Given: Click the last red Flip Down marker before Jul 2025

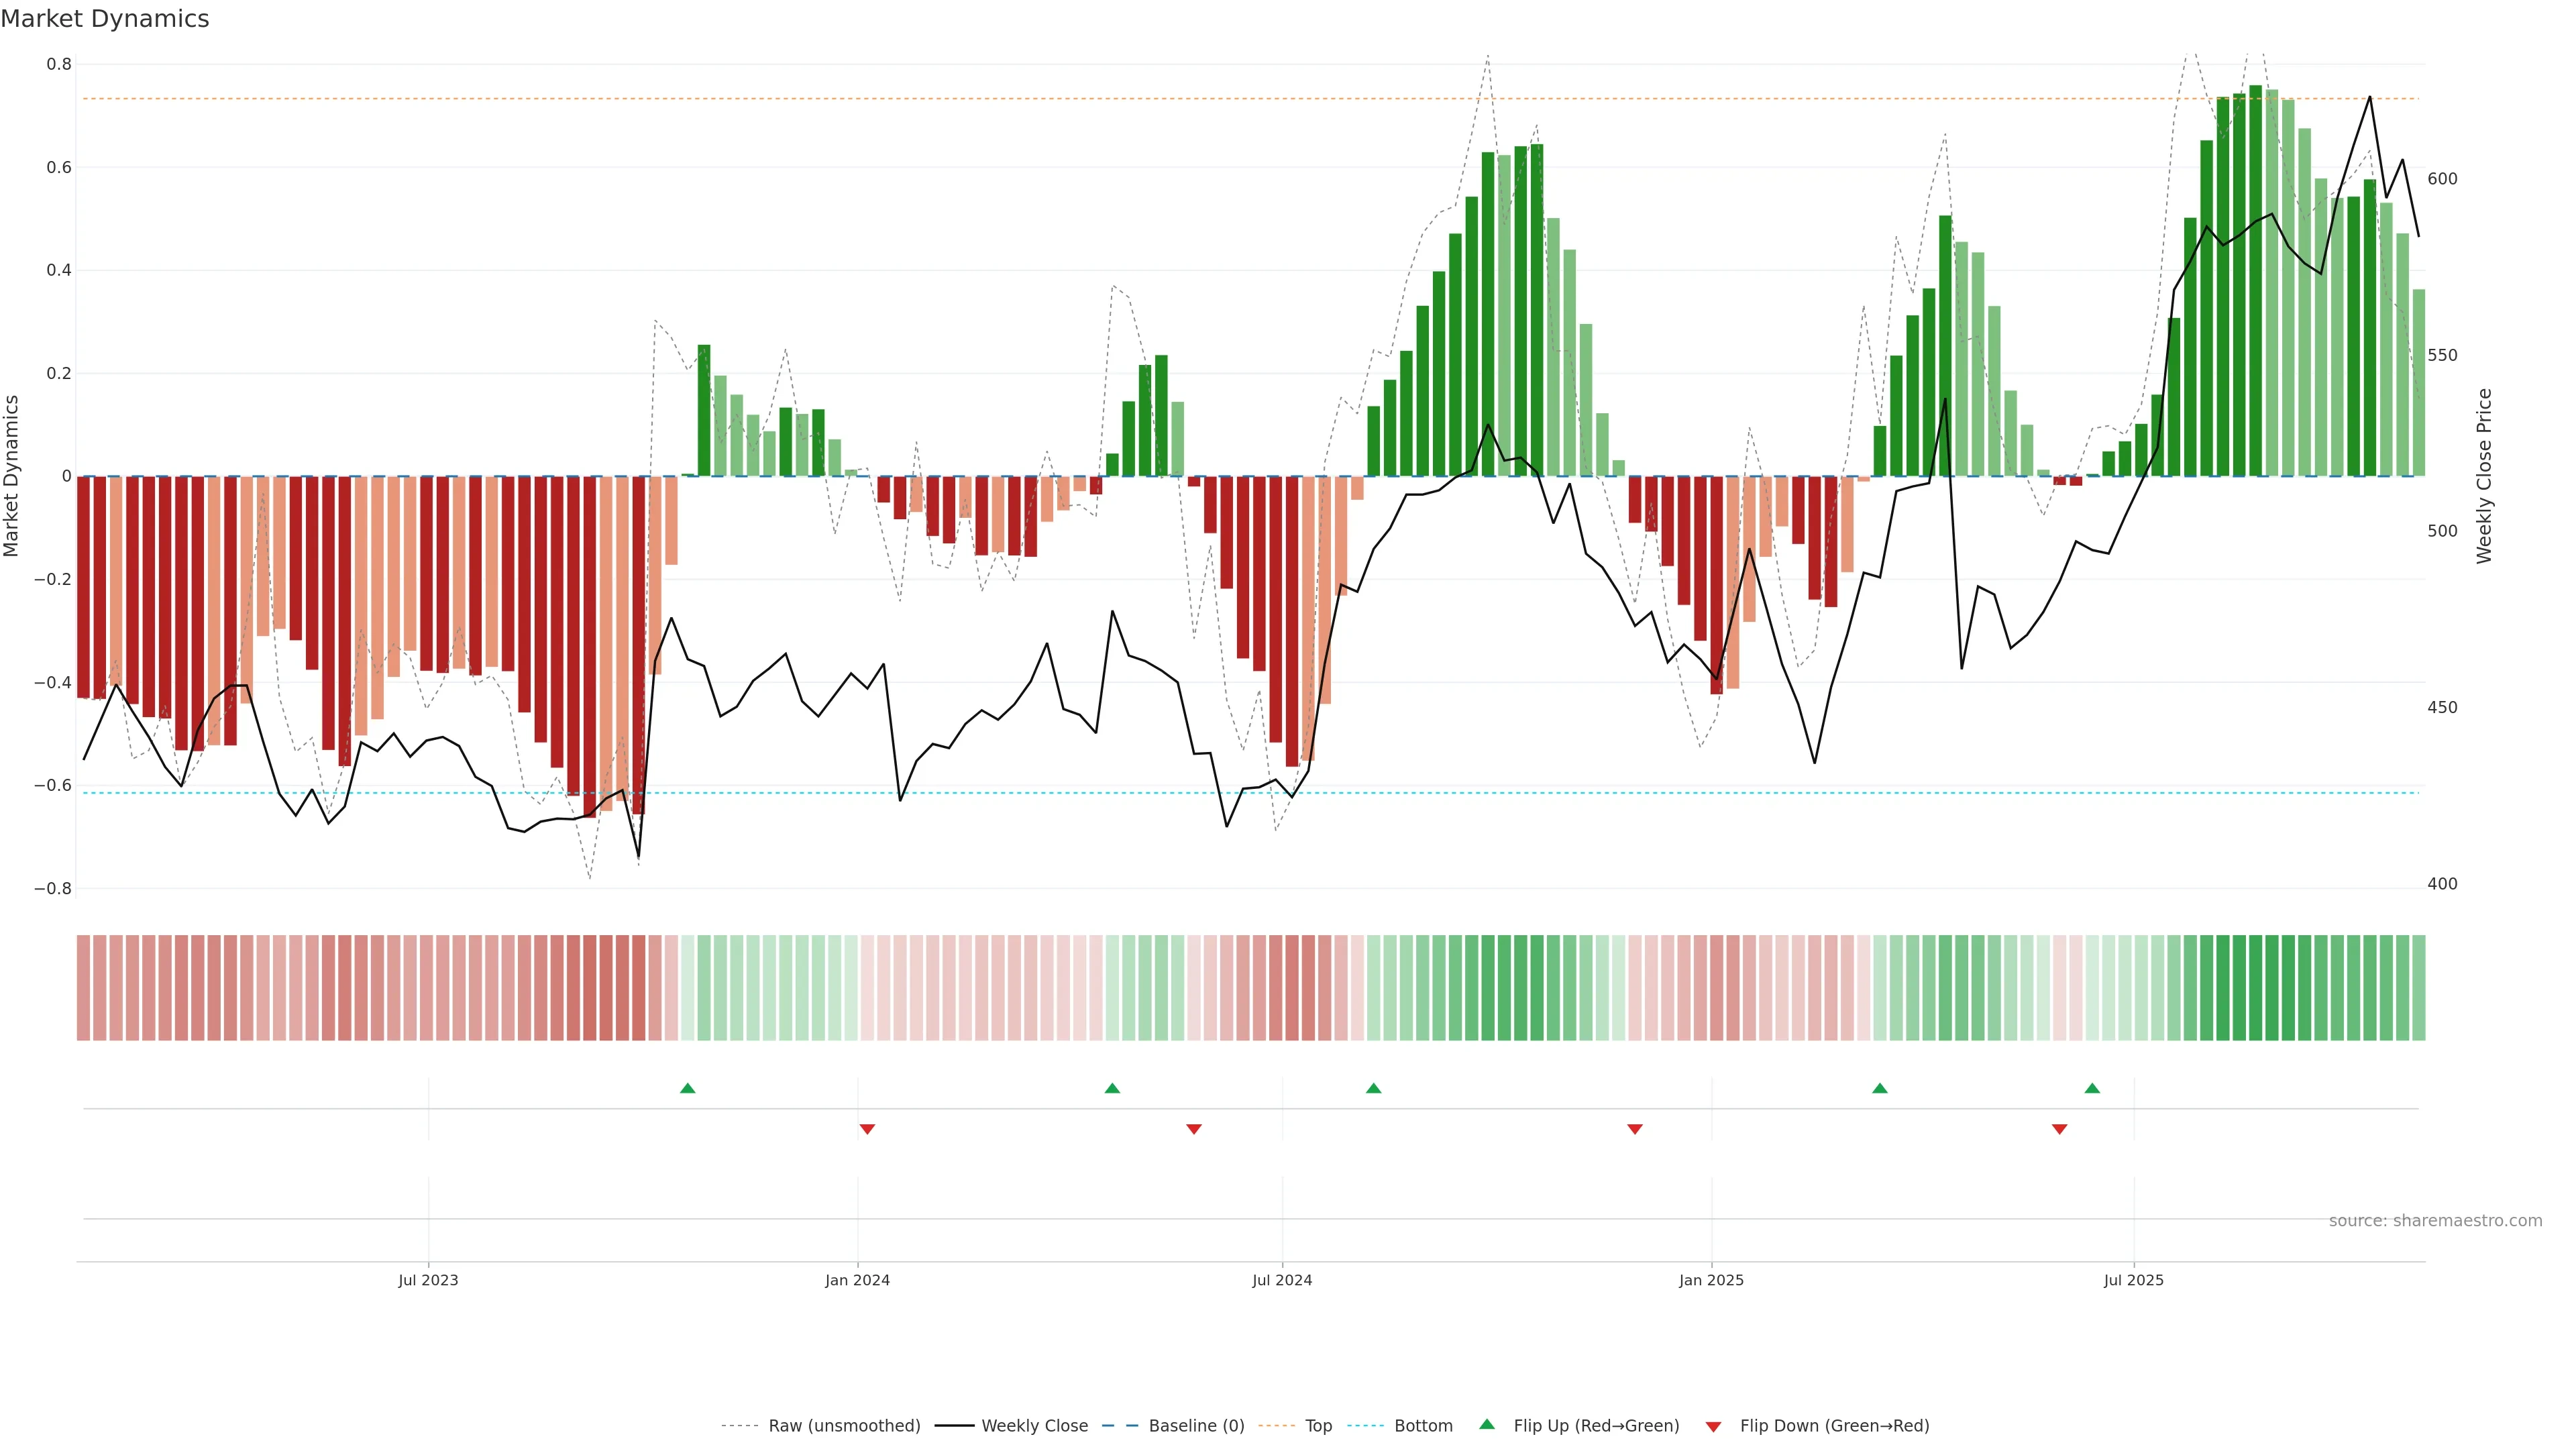Looking at the screenshot, I should point(2059,1129).
